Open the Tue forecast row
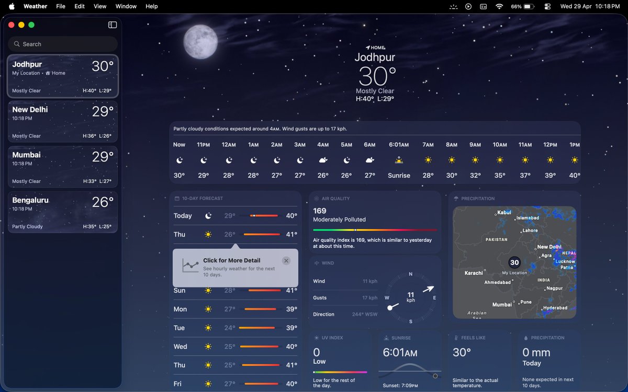 pos(235,328)
